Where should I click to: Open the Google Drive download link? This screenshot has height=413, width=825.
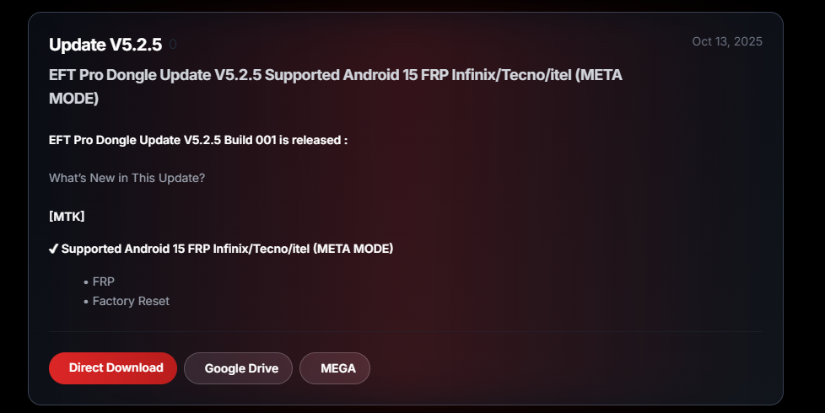pyautogui.click(x=238, y=368)
